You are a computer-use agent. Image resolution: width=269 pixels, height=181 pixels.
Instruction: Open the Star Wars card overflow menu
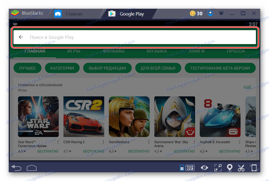tap(58, 142)
